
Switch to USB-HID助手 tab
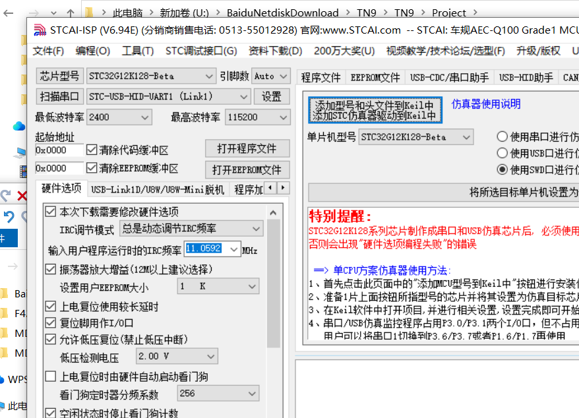(x=526, y=77)
